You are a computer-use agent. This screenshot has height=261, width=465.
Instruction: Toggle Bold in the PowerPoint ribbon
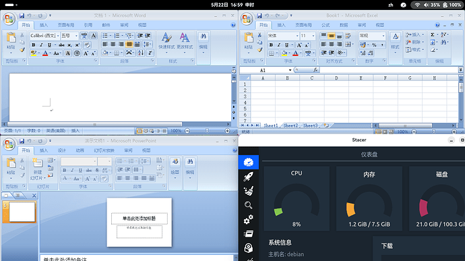pos(64,170)
